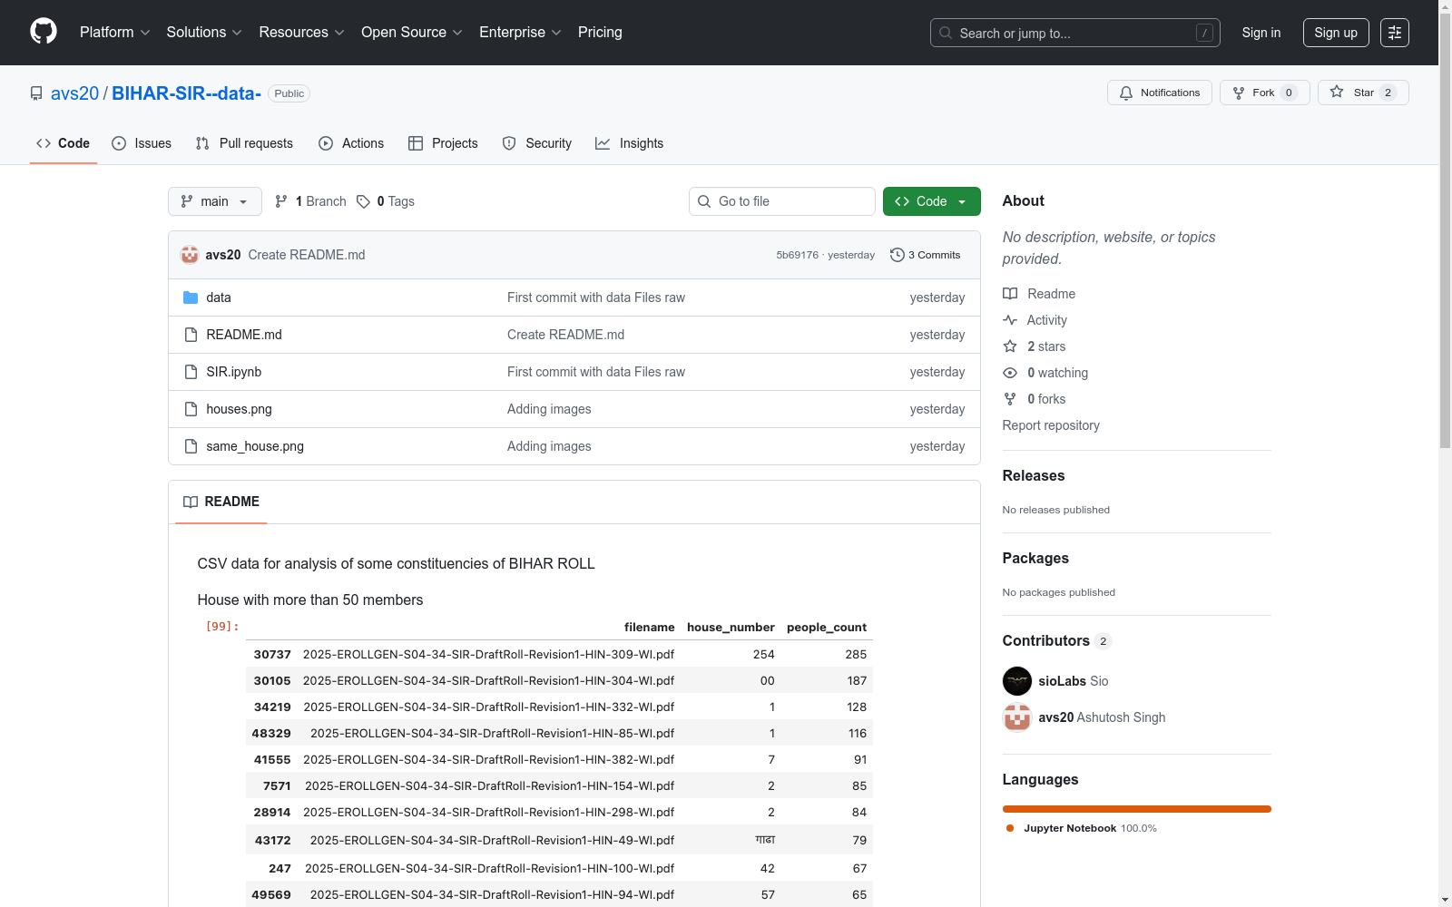Click the 3 Commits link
The width and height of the screenshot is (1452, 907).
(x=926, y=255)
